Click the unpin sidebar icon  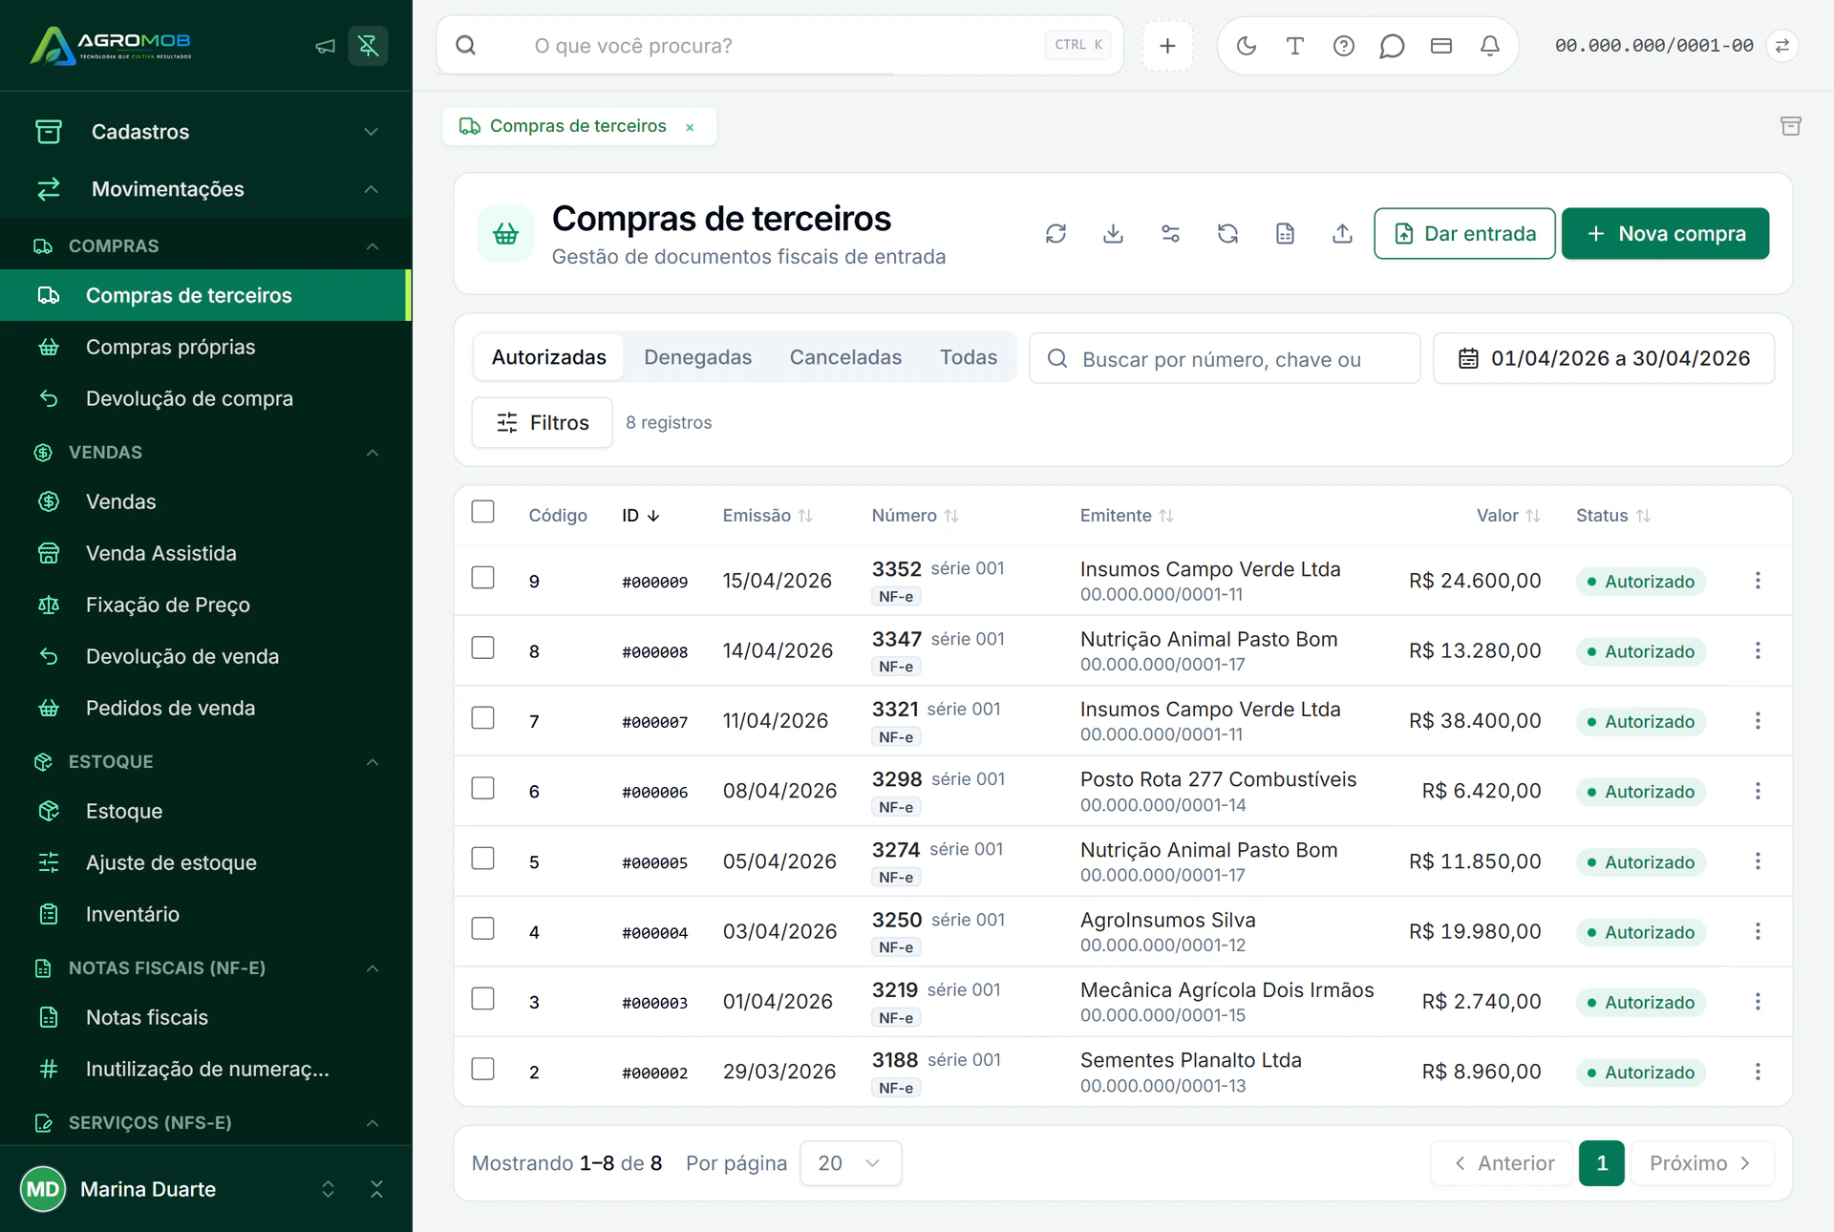point(368,46)
